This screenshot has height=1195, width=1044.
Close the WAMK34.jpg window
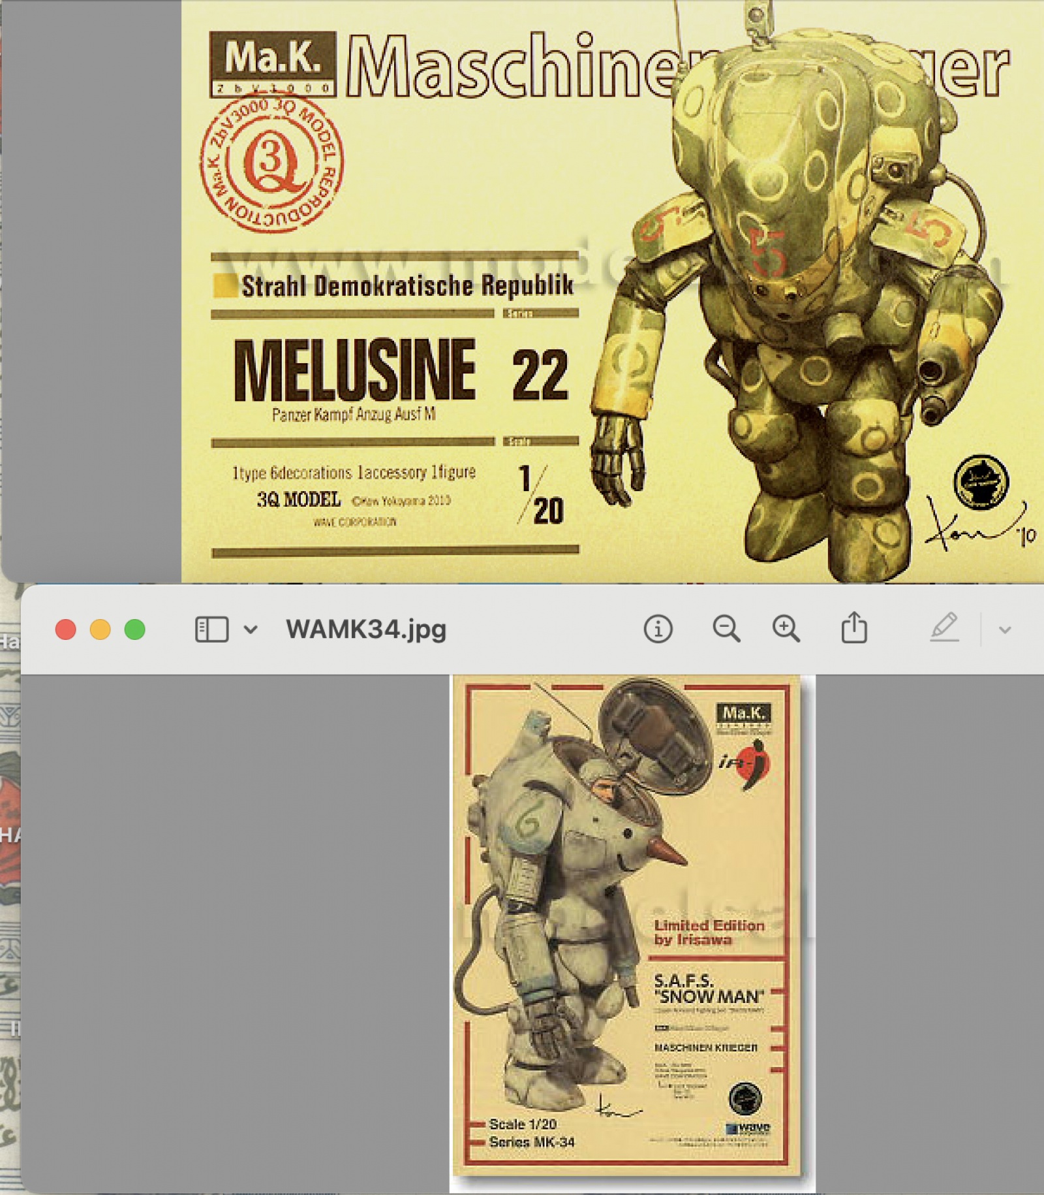click(x=66, y=629)
